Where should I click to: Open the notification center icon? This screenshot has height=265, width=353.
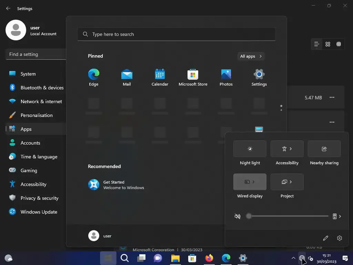[345, 258]
